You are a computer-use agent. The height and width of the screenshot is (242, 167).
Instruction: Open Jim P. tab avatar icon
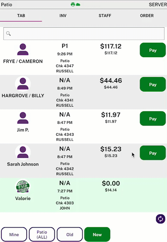tap(23, 118)
